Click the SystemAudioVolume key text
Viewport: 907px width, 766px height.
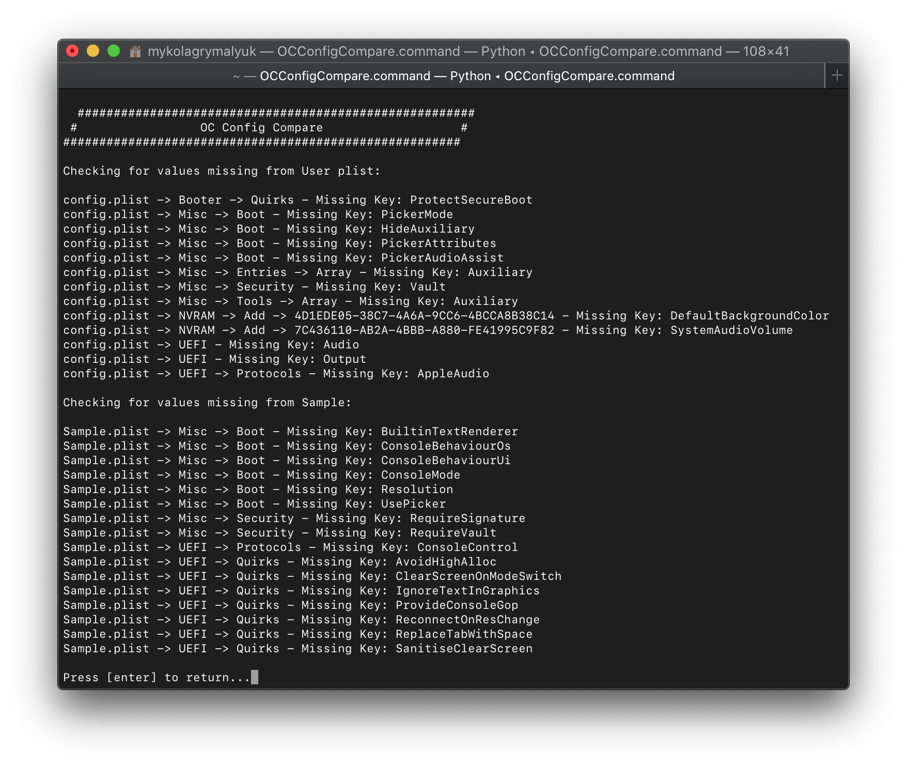click(x=731, y=330)
